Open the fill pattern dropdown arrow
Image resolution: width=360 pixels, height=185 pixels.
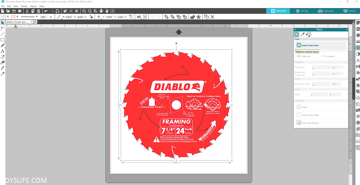[8, 17]
